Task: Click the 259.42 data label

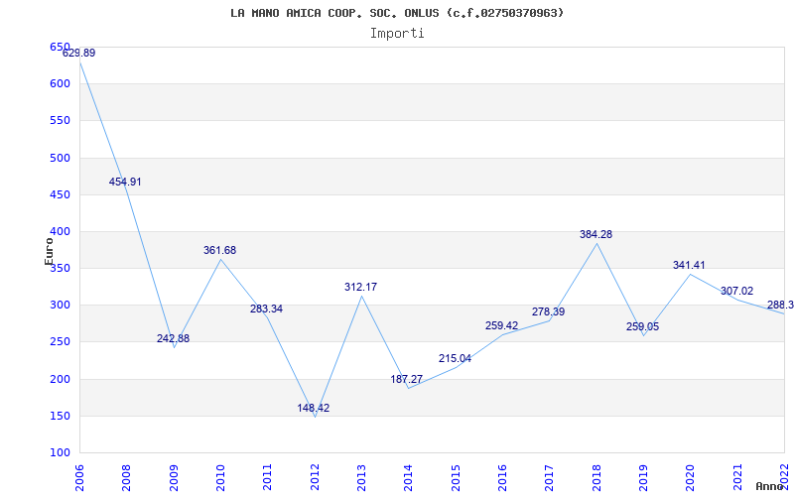Action: pyautogui.click(x=502, y=325)
